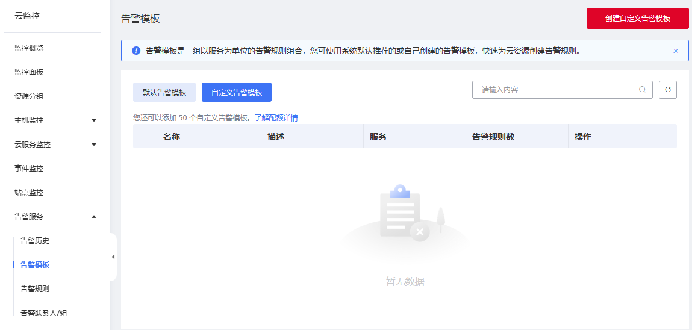Collapse the left sidebar panel
Image resolution: width=692 pixels, height=330 pixels.
tap(113, 257)
